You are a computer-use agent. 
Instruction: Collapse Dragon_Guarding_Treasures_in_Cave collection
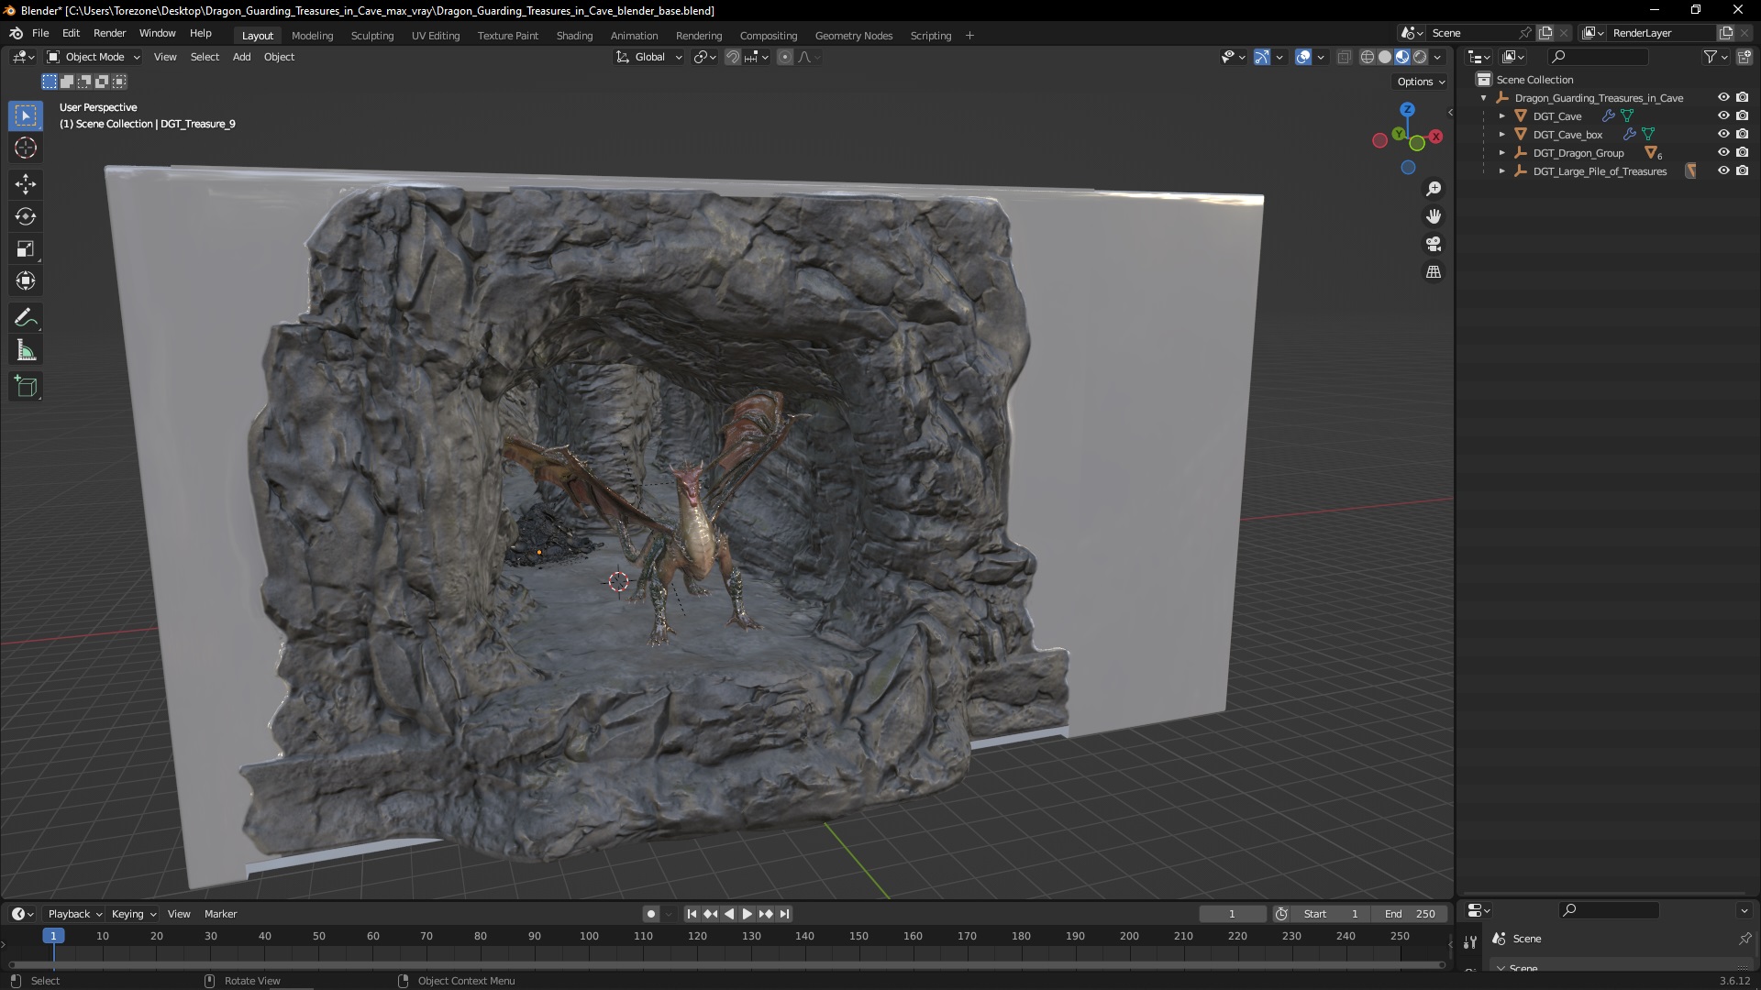coord(1483,98)
